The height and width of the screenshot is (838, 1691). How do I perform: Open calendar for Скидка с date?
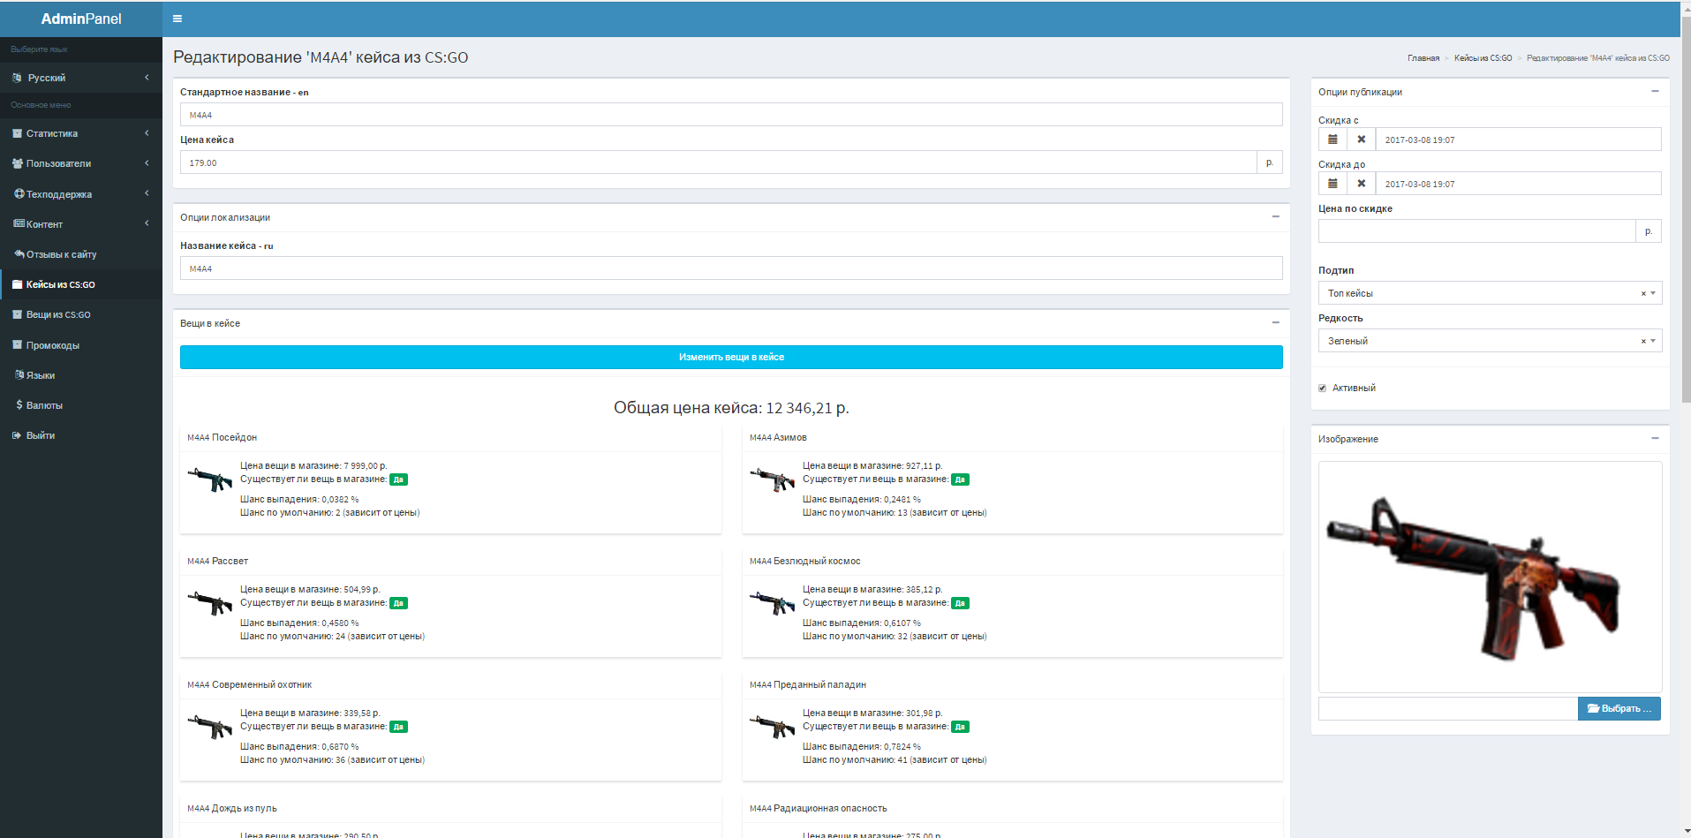1332,140
